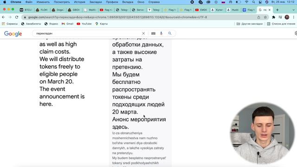Screen dimensions: 297x167
Task: Open the Карты bookmark
Action: pos(102,24)
